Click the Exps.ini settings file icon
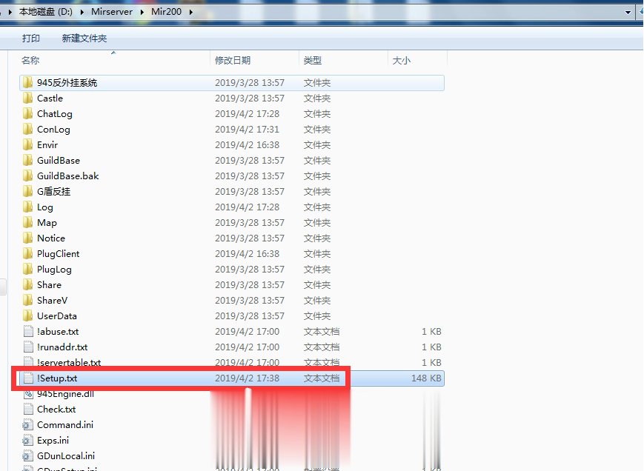The width and height of the screenshot is (644, 471). click(27, 441)
